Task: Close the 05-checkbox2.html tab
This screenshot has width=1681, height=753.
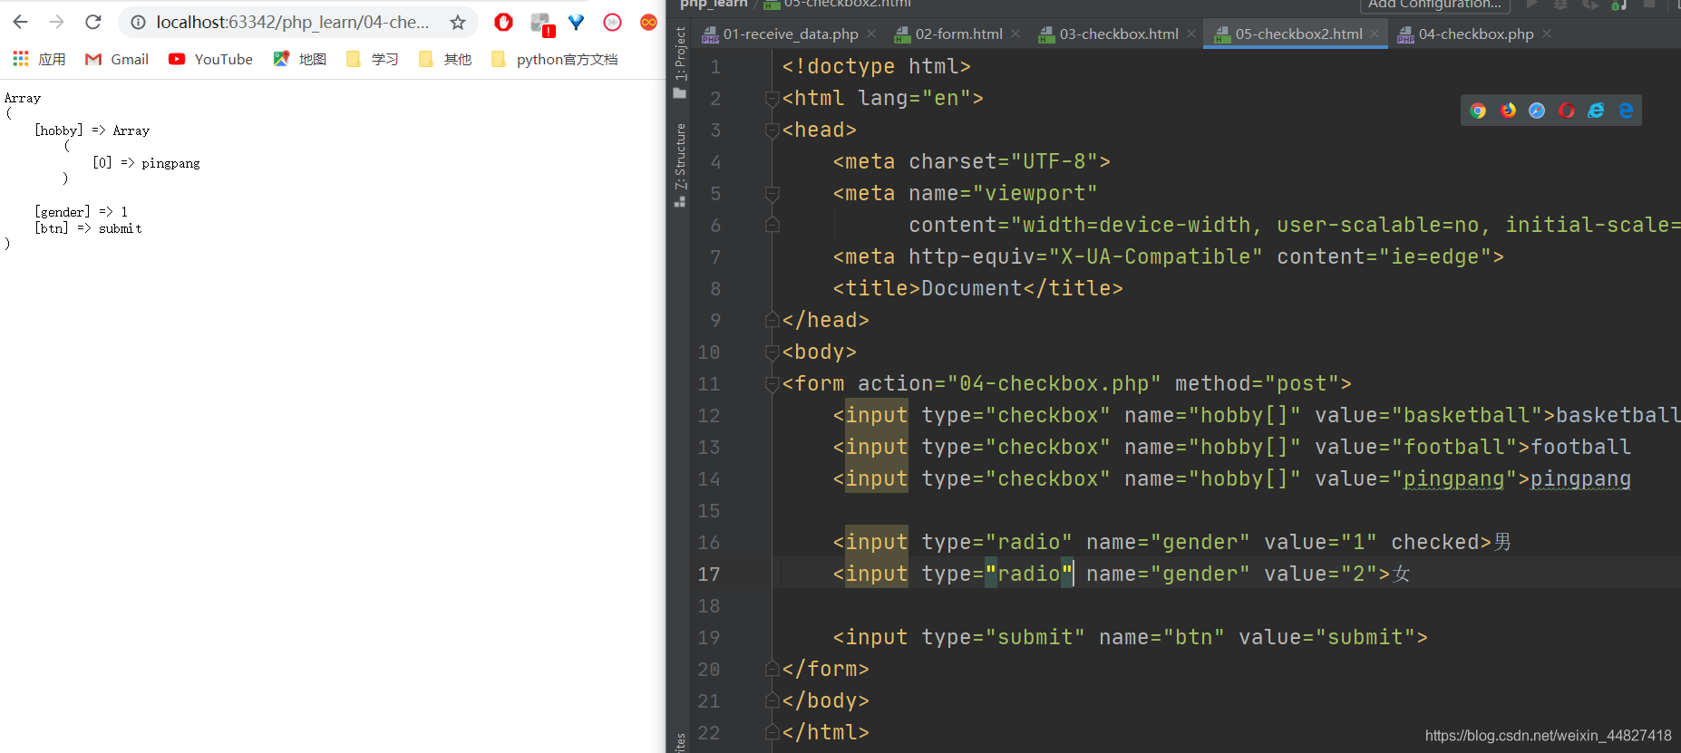Action: coord(1375,34)
